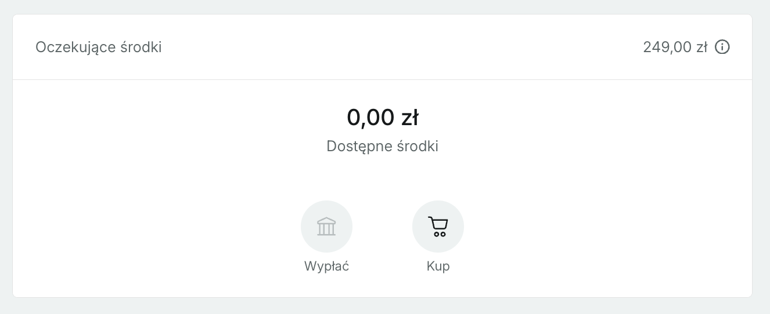The image size is (770, 314).
Task: Open tooltip for Oczekujące środki amount
Action: click(x=722, y=47)
